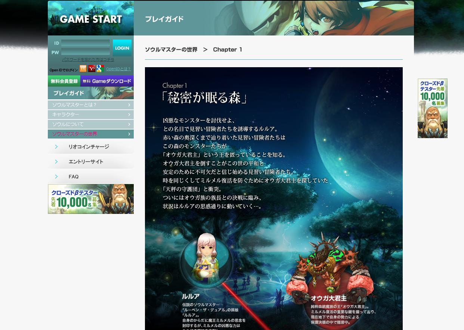This screenshot has height=330, width=464.
Task: Click the ルルア name caption
Action: tap(191, 296)
